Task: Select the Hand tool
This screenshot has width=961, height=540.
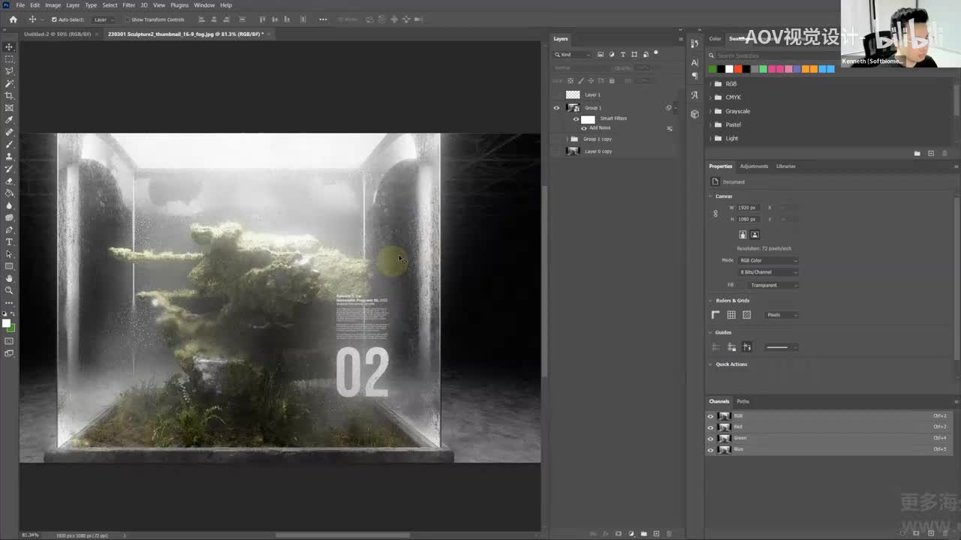Action: (9, 278)
